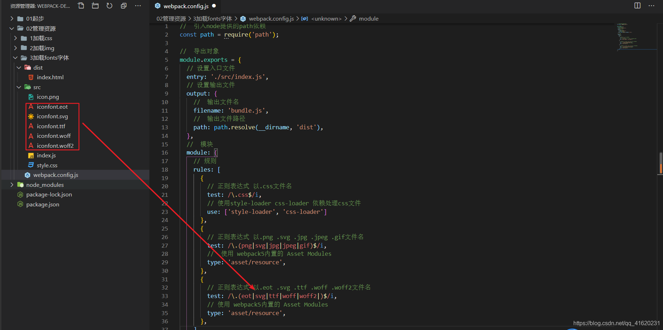Open package-lock.json file

point(49,194)
